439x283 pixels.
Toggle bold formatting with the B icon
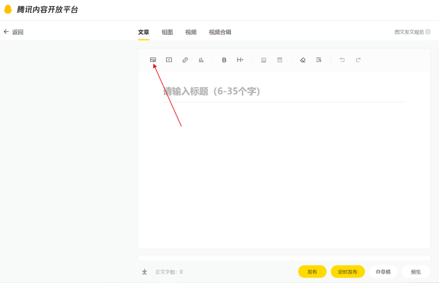[224, 60]
